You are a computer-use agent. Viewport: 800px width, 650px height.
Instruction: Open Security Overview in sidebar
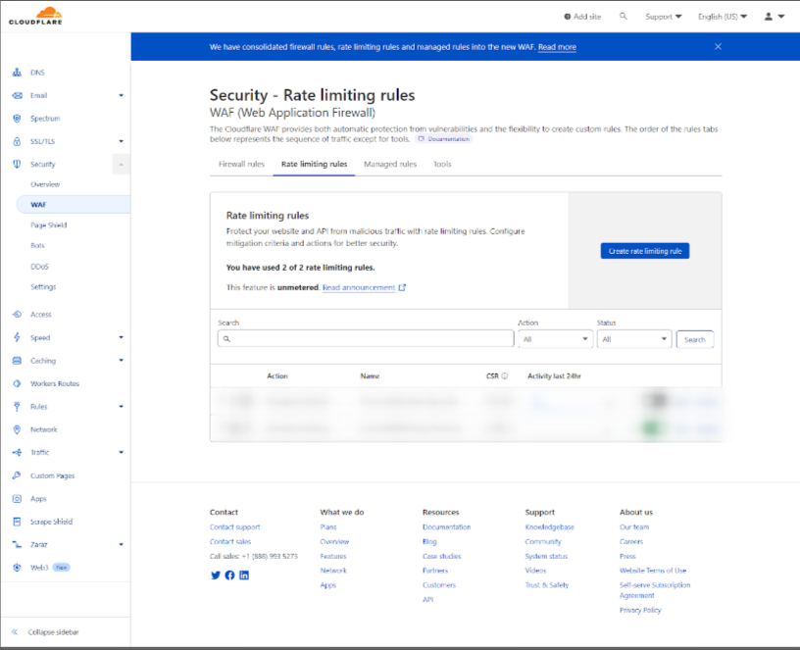(45, 184)
